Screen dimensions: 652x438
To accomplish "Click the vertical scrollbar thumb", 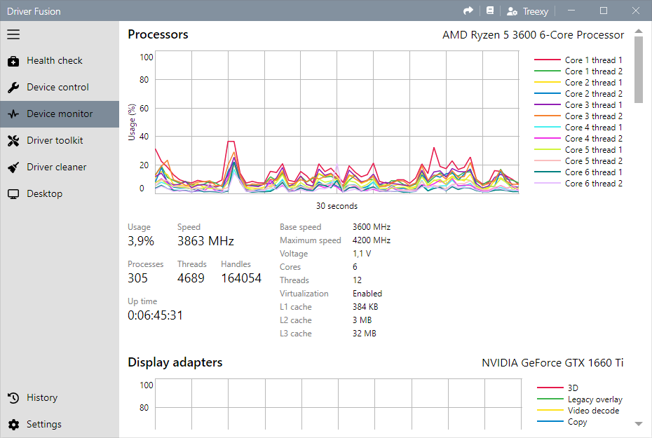I will coord(638,69).
